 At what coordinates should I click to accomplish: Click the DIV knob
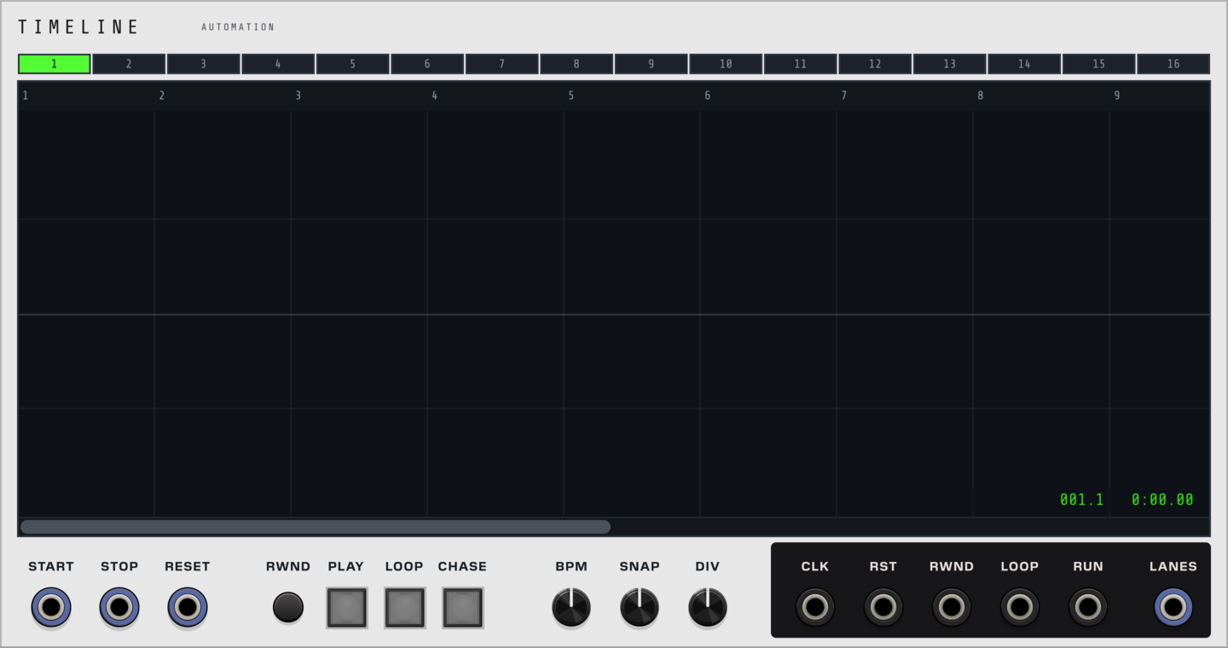coord(708,608)
